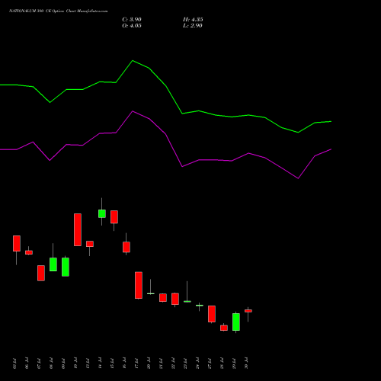The height and width of the screenshot is (381, 381).
Task: Select the low value 'L: 2.90'
Action: click(x=193, y=26)
